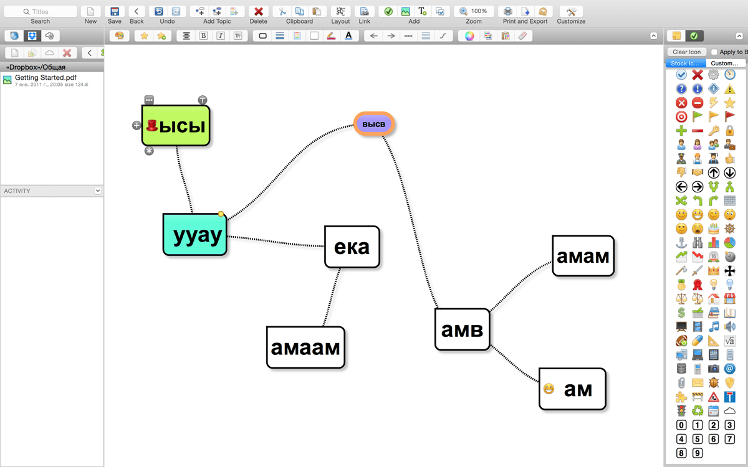
Task: Collapse the icon panel with its chevron
Action: (739, 36)
